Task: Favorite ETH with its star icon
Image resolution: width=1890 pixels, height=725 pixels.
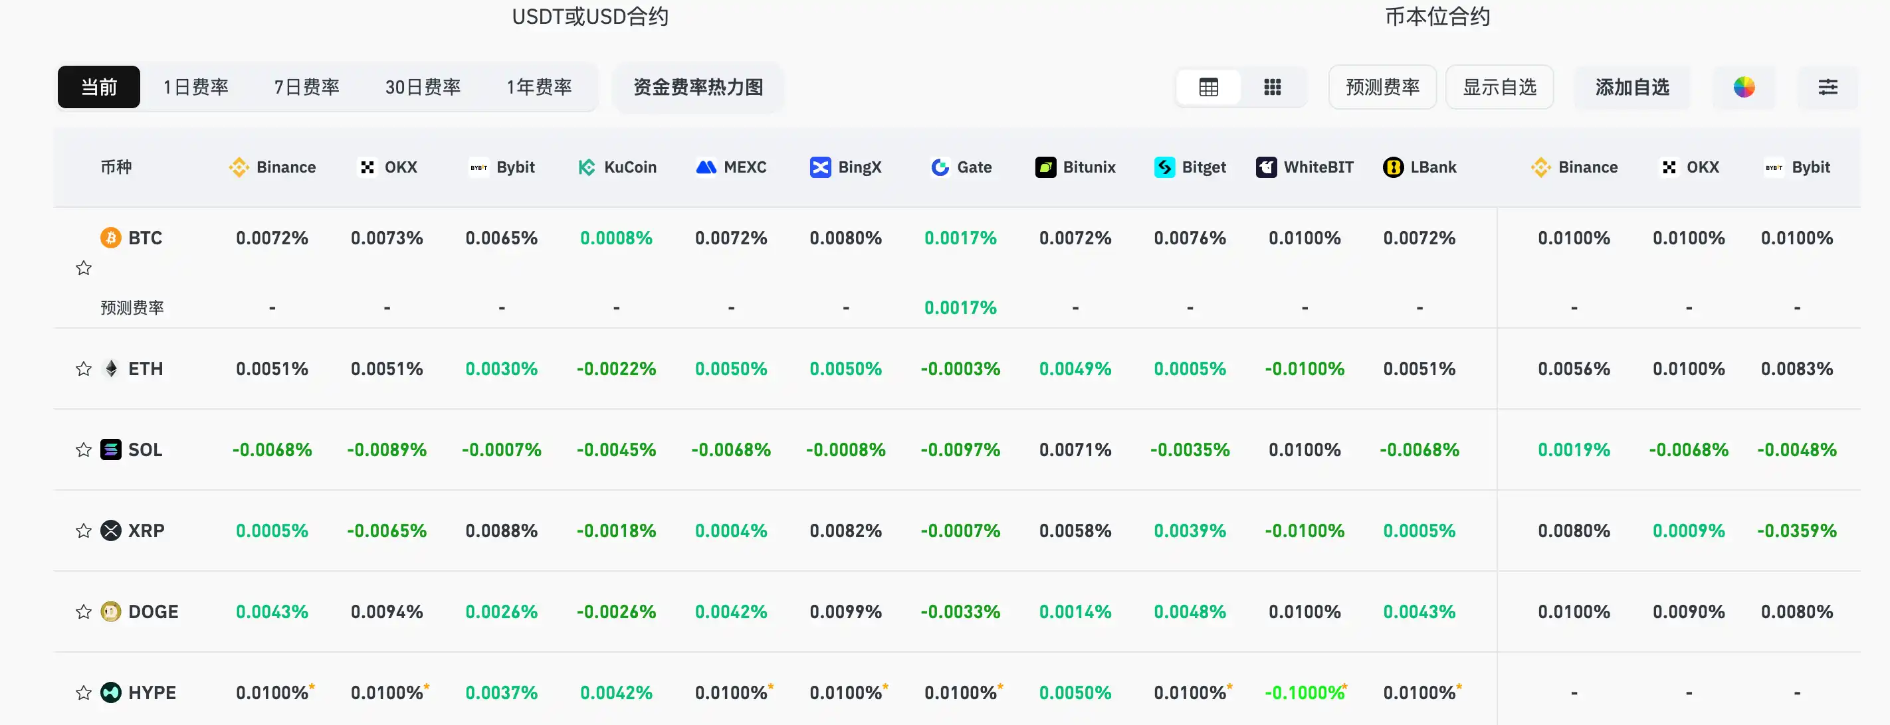Action: 84,368
